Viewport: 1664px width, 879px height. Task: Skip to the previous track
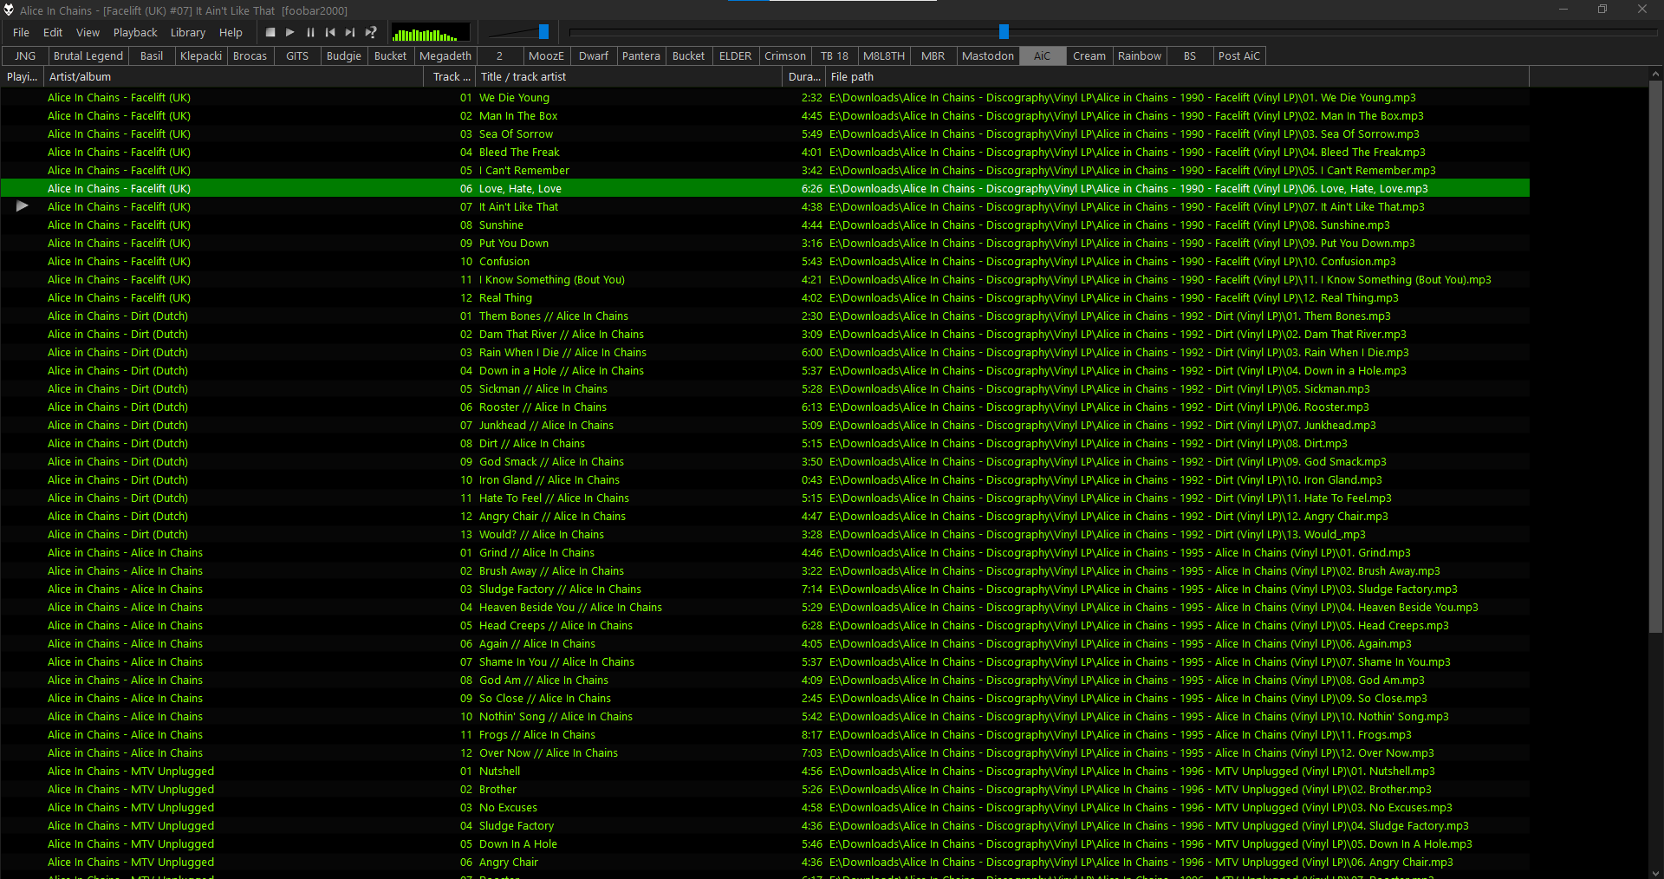click(330, 32)
